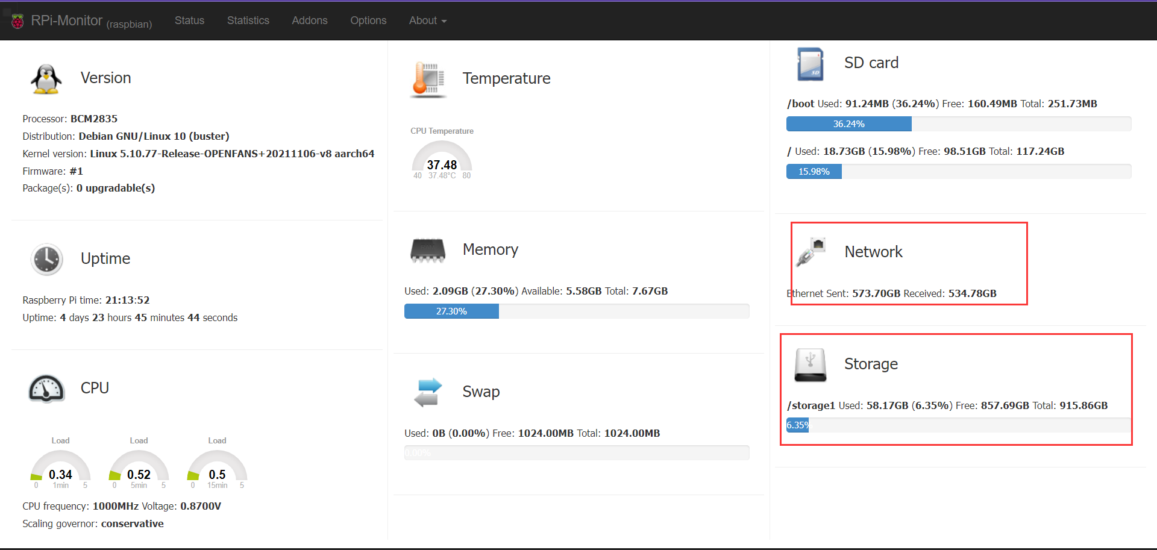Open the Status page

(x=189, y=20)
